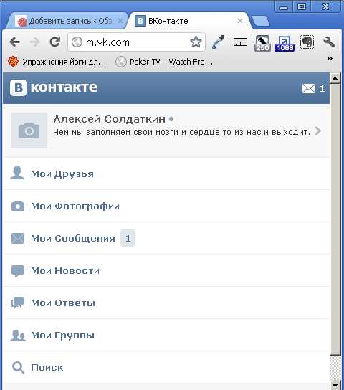Screen dimensions: 344x390
Task: Open the ruler measurement extension
Action: pos(240,42)
